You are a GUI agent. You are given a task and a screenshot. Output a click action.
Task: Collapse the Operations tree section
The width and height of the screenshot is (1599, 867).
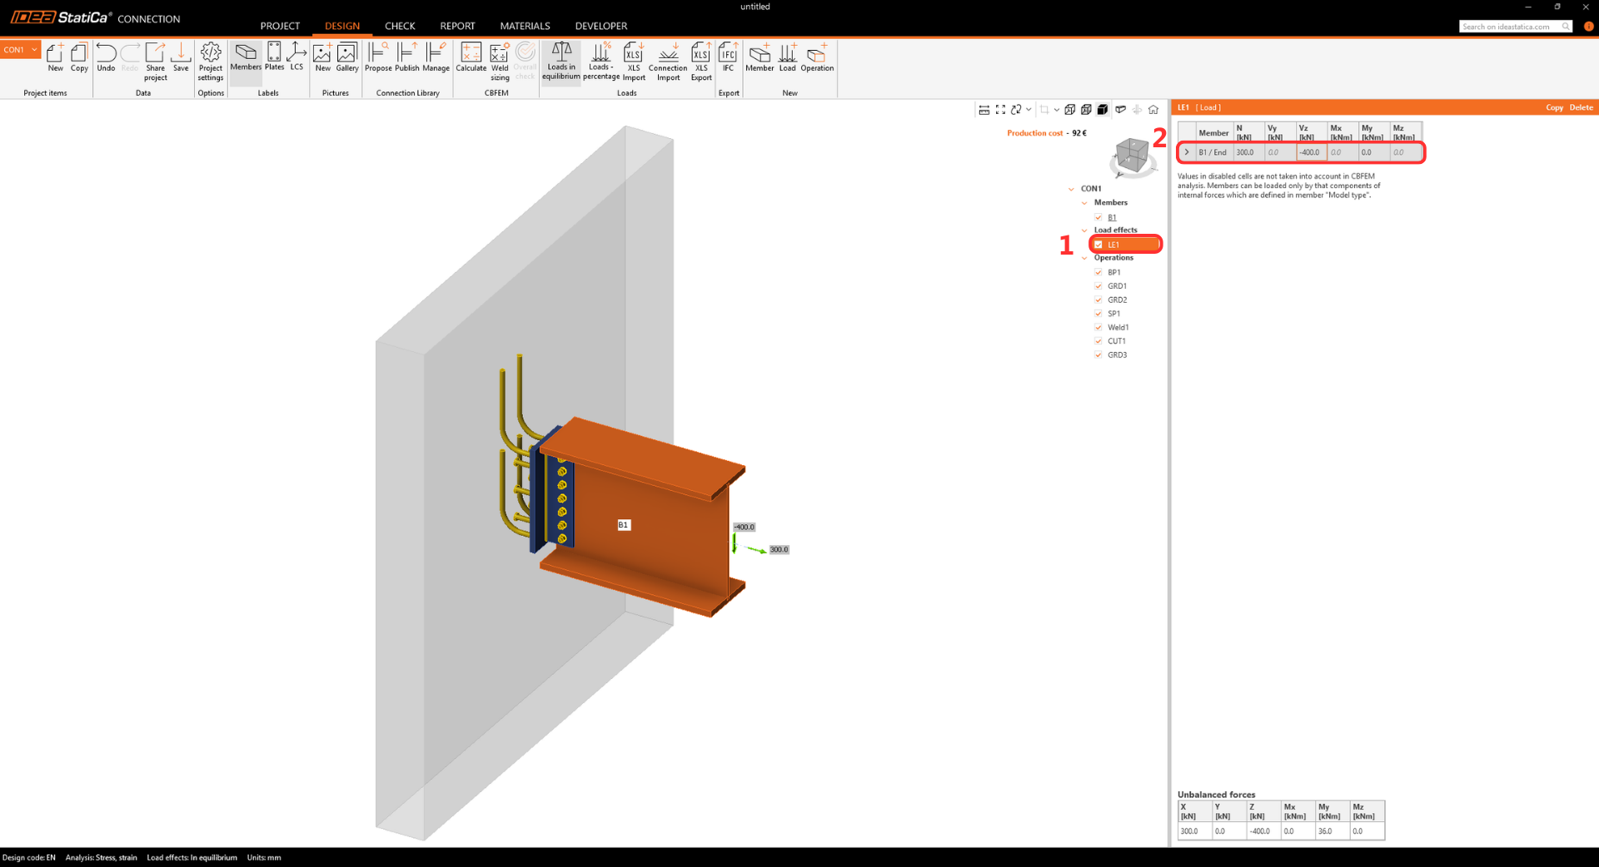click(x=1084, y=258)
